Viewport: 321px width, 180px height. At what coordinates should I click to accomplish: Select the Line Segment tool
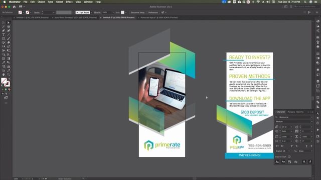tap(9, 34)
